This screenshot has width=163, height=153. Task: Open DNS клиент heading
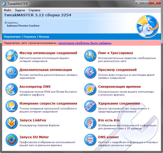coord(108,137)
